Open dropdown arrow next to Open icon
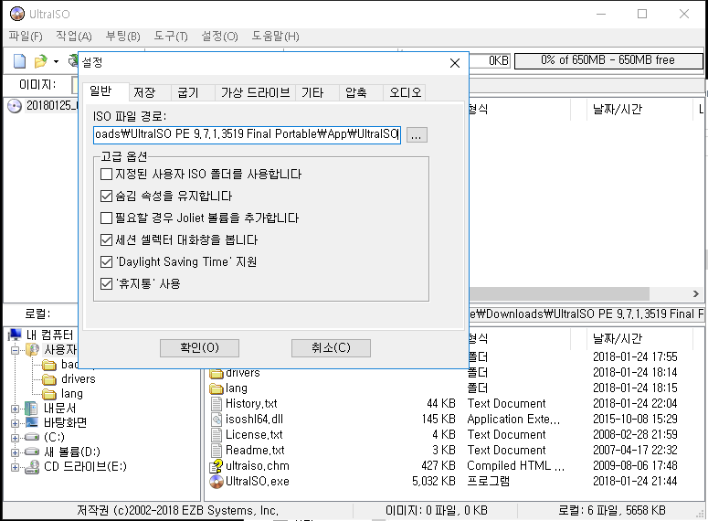708x521 pixels. coord(56,61)
